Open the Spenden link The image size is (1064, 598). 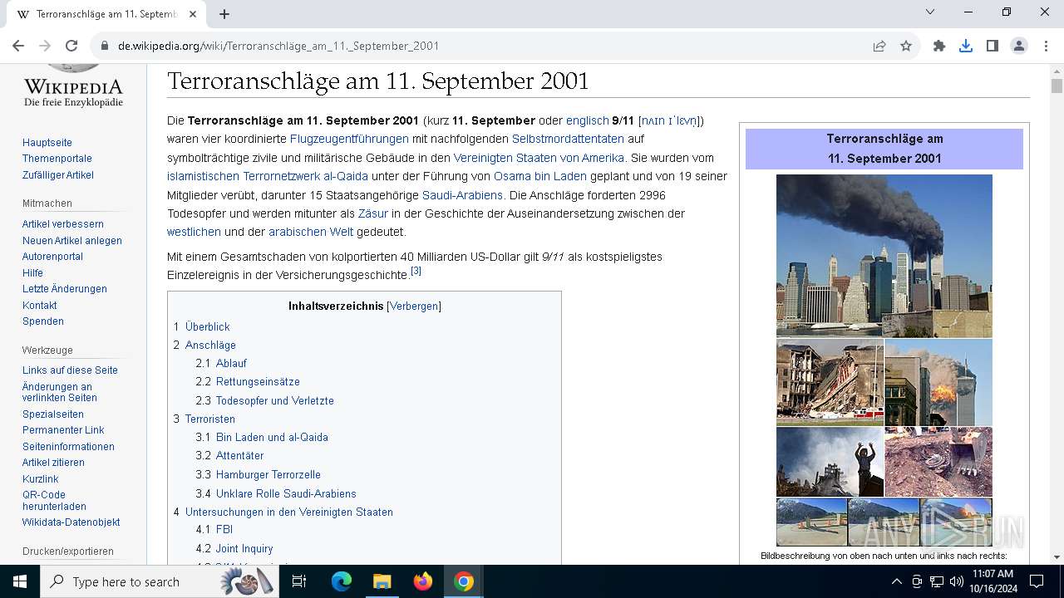click(43, 321)
